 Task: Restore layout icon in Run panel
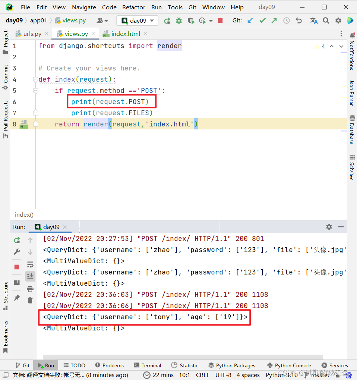(x=17, y=283)
